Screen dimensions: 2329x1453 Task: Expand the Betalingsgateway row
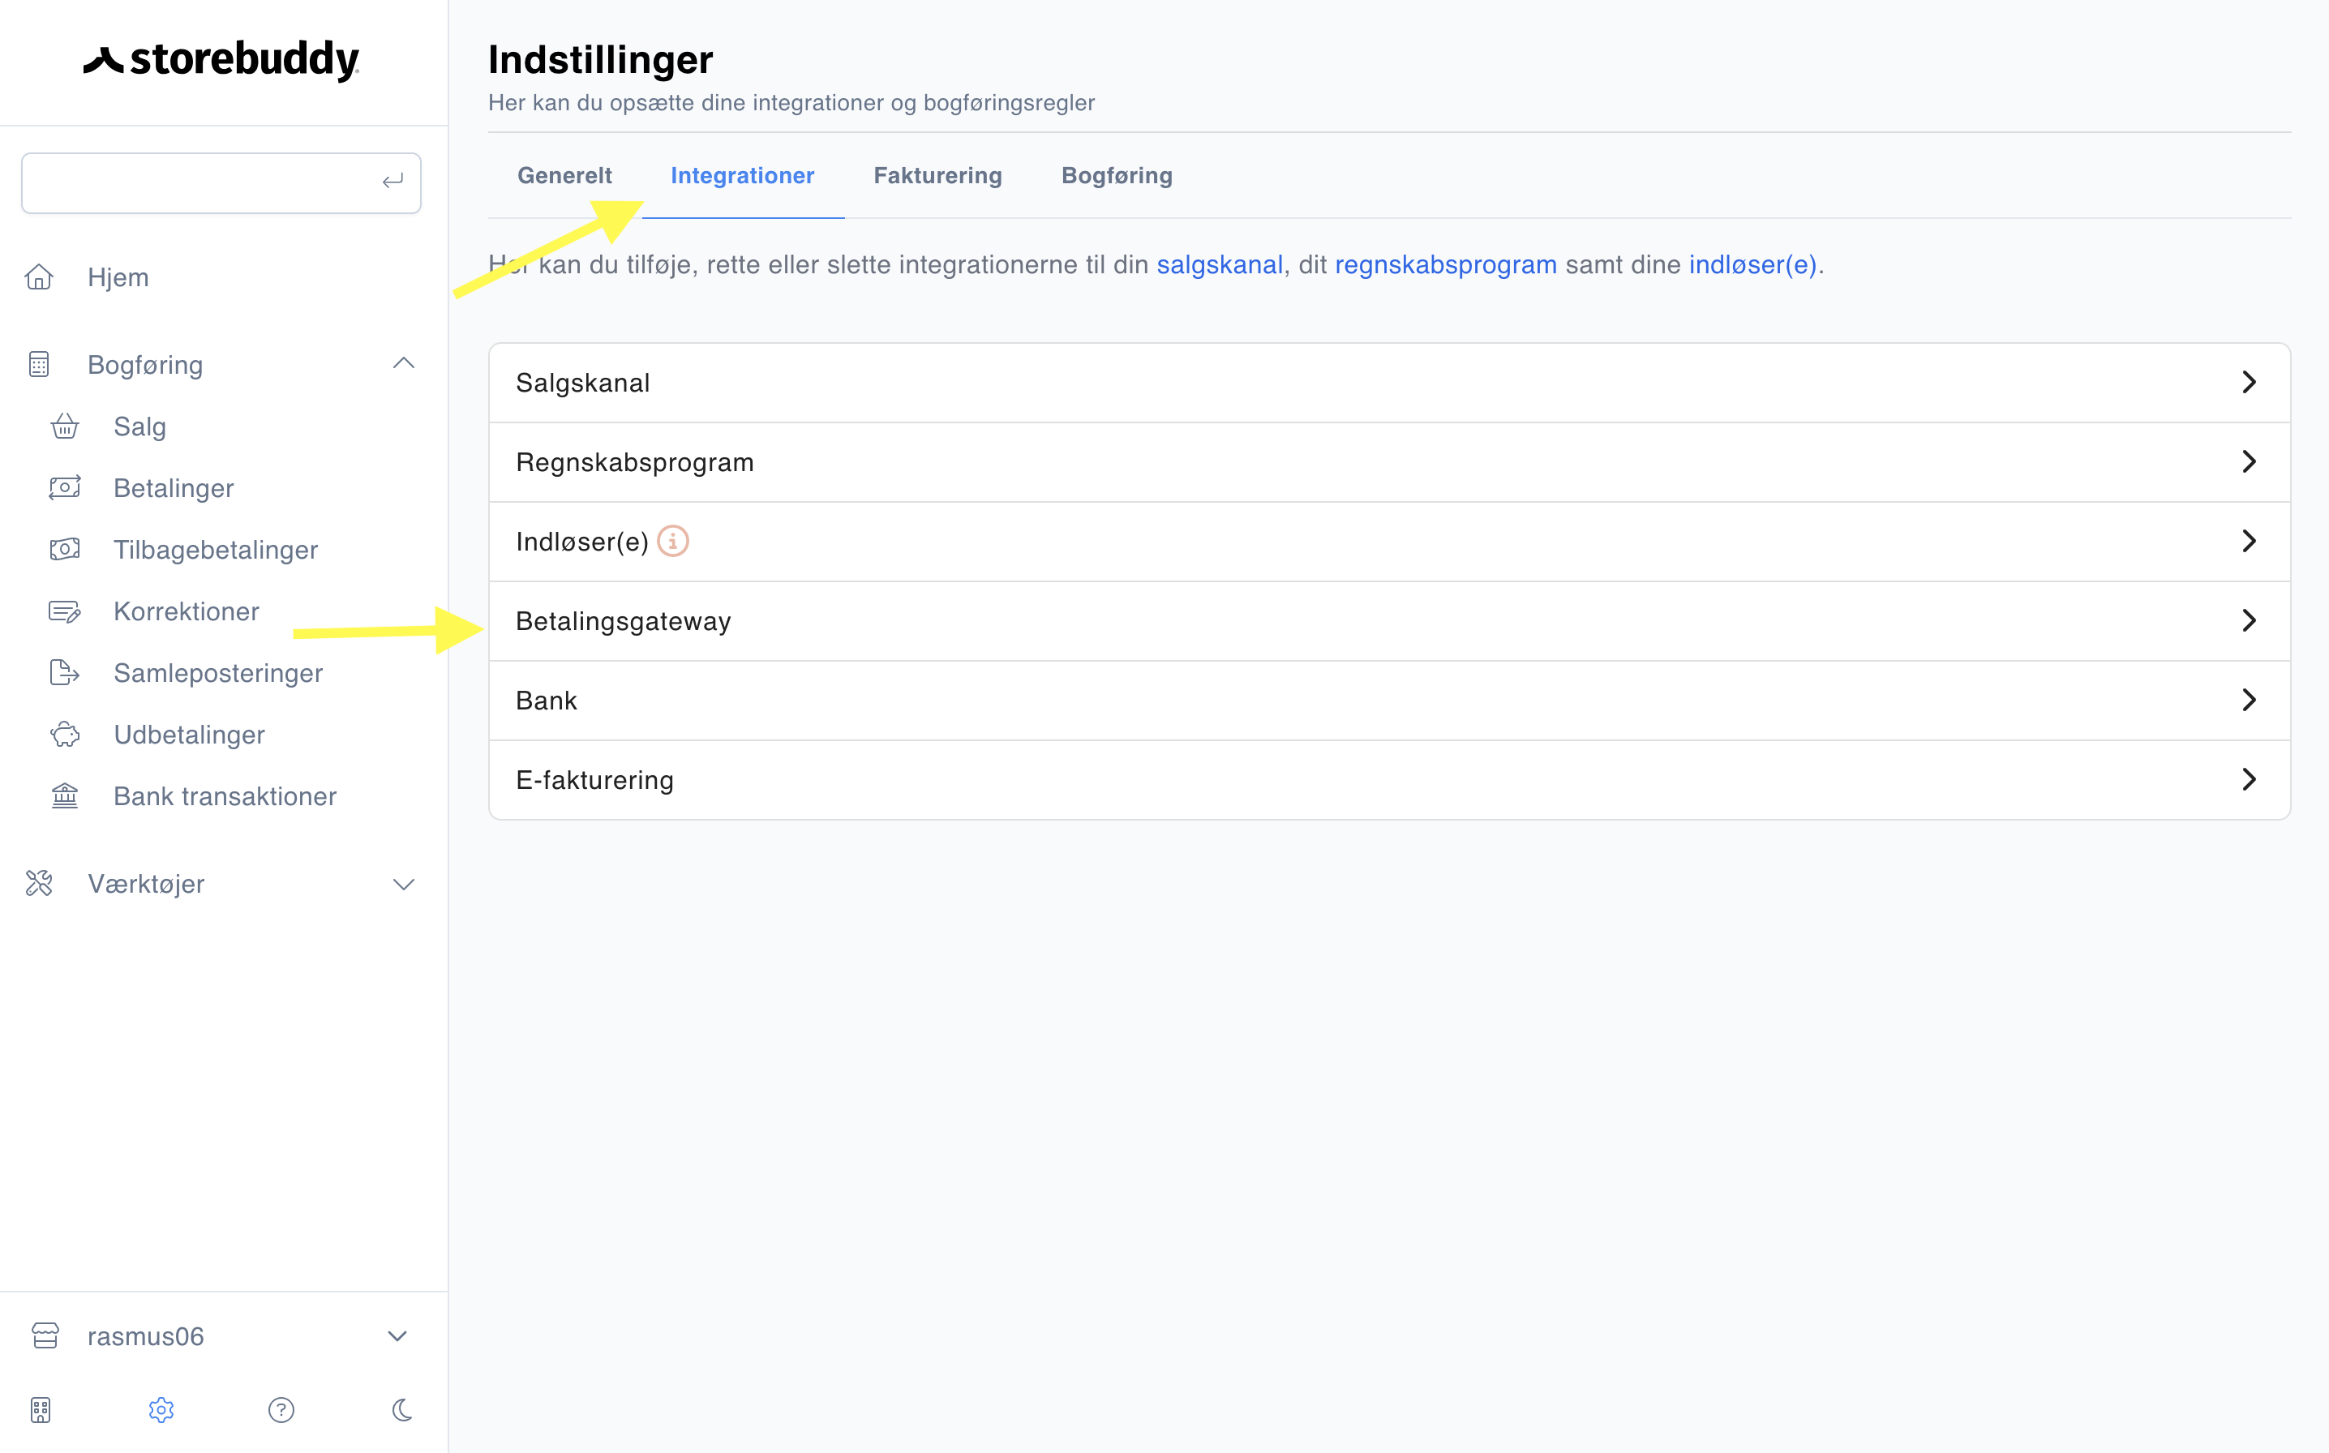(x=1389, y=621)
